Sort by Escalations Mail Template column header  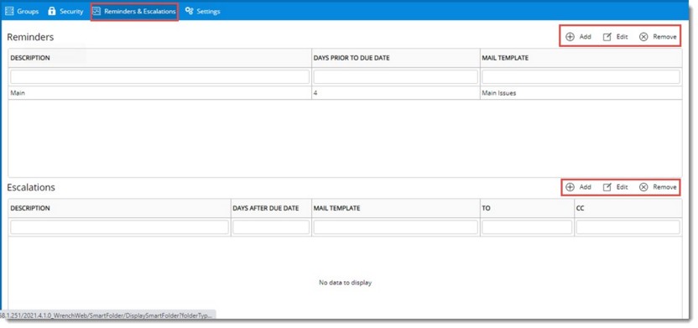(337, 208)
